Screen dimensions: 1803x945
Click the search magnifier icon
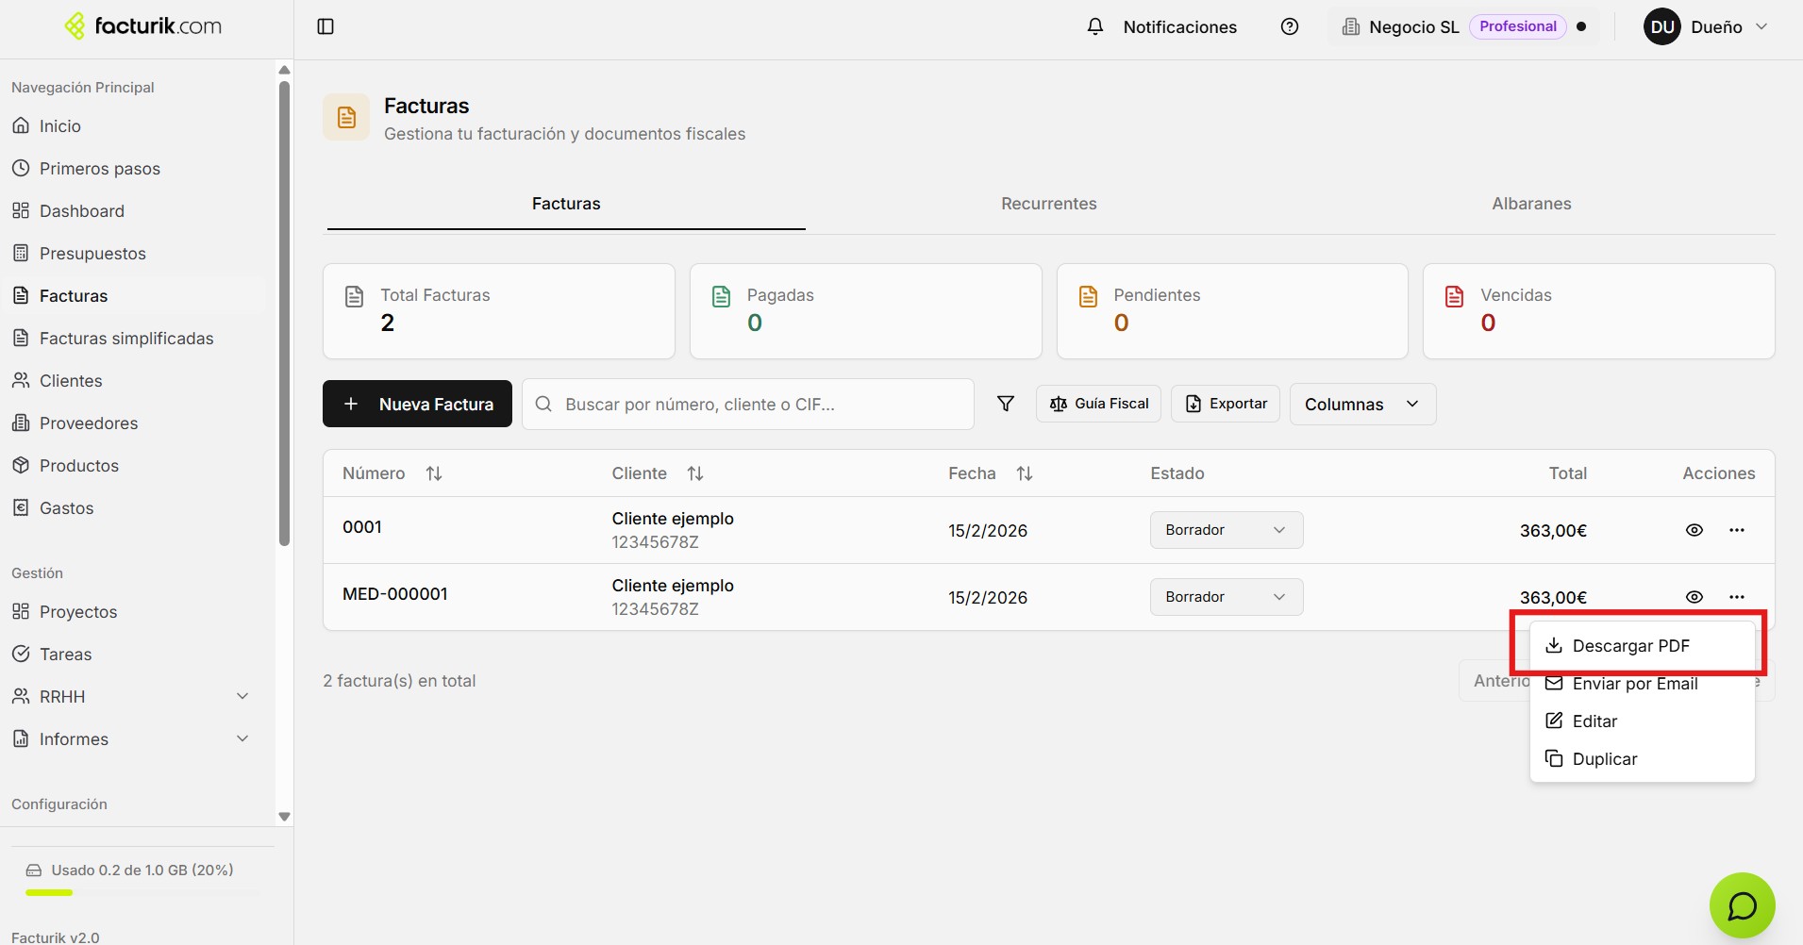[x=543, y=404]
